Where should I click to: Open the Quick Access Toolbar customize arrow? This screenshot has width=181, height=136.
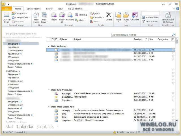(8, 4)
